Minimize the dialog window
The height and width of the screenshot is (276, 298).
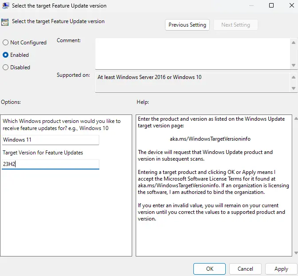pyautogui.click(x=251, y=5)
